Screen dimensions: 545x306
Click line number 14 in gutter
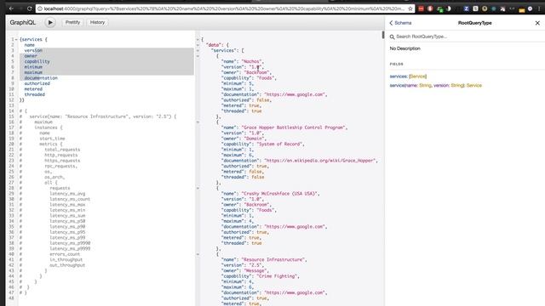point(12,111)
